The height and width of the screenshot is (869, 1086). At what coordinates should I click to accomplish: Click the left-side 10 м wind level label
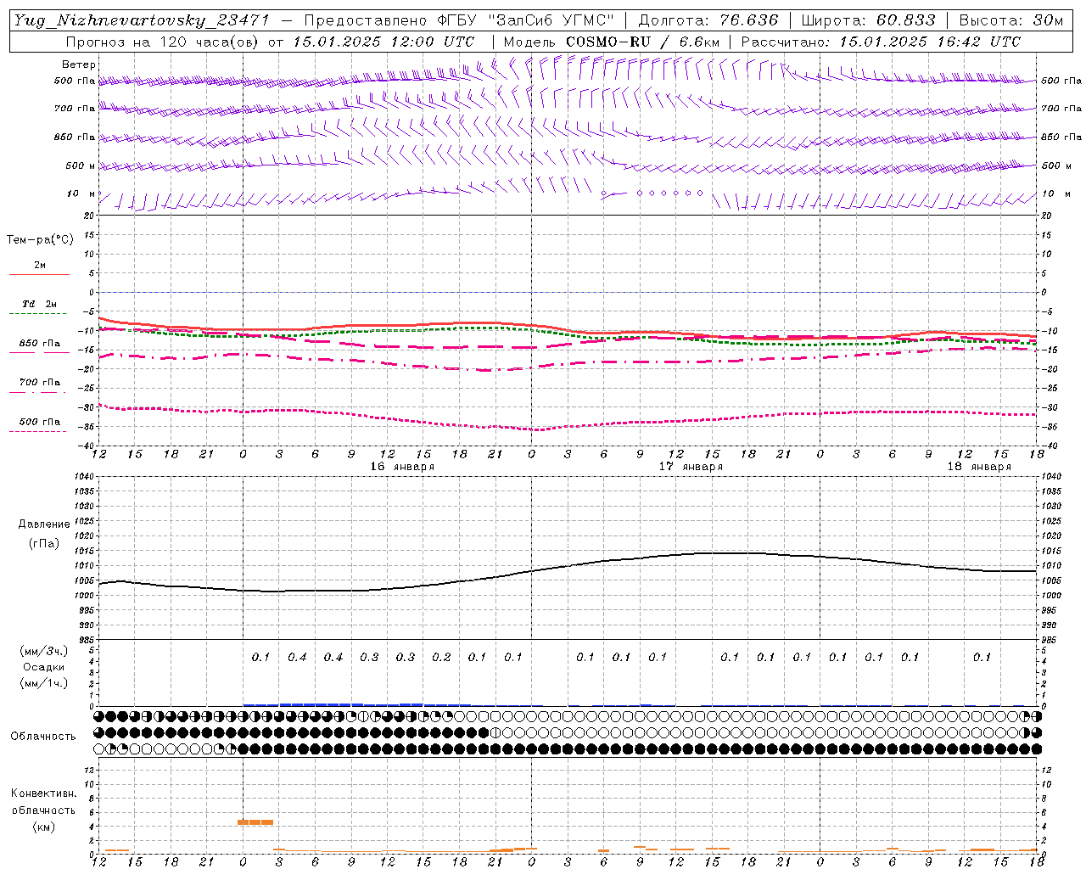pyautogui.click(x=81, y=193)
